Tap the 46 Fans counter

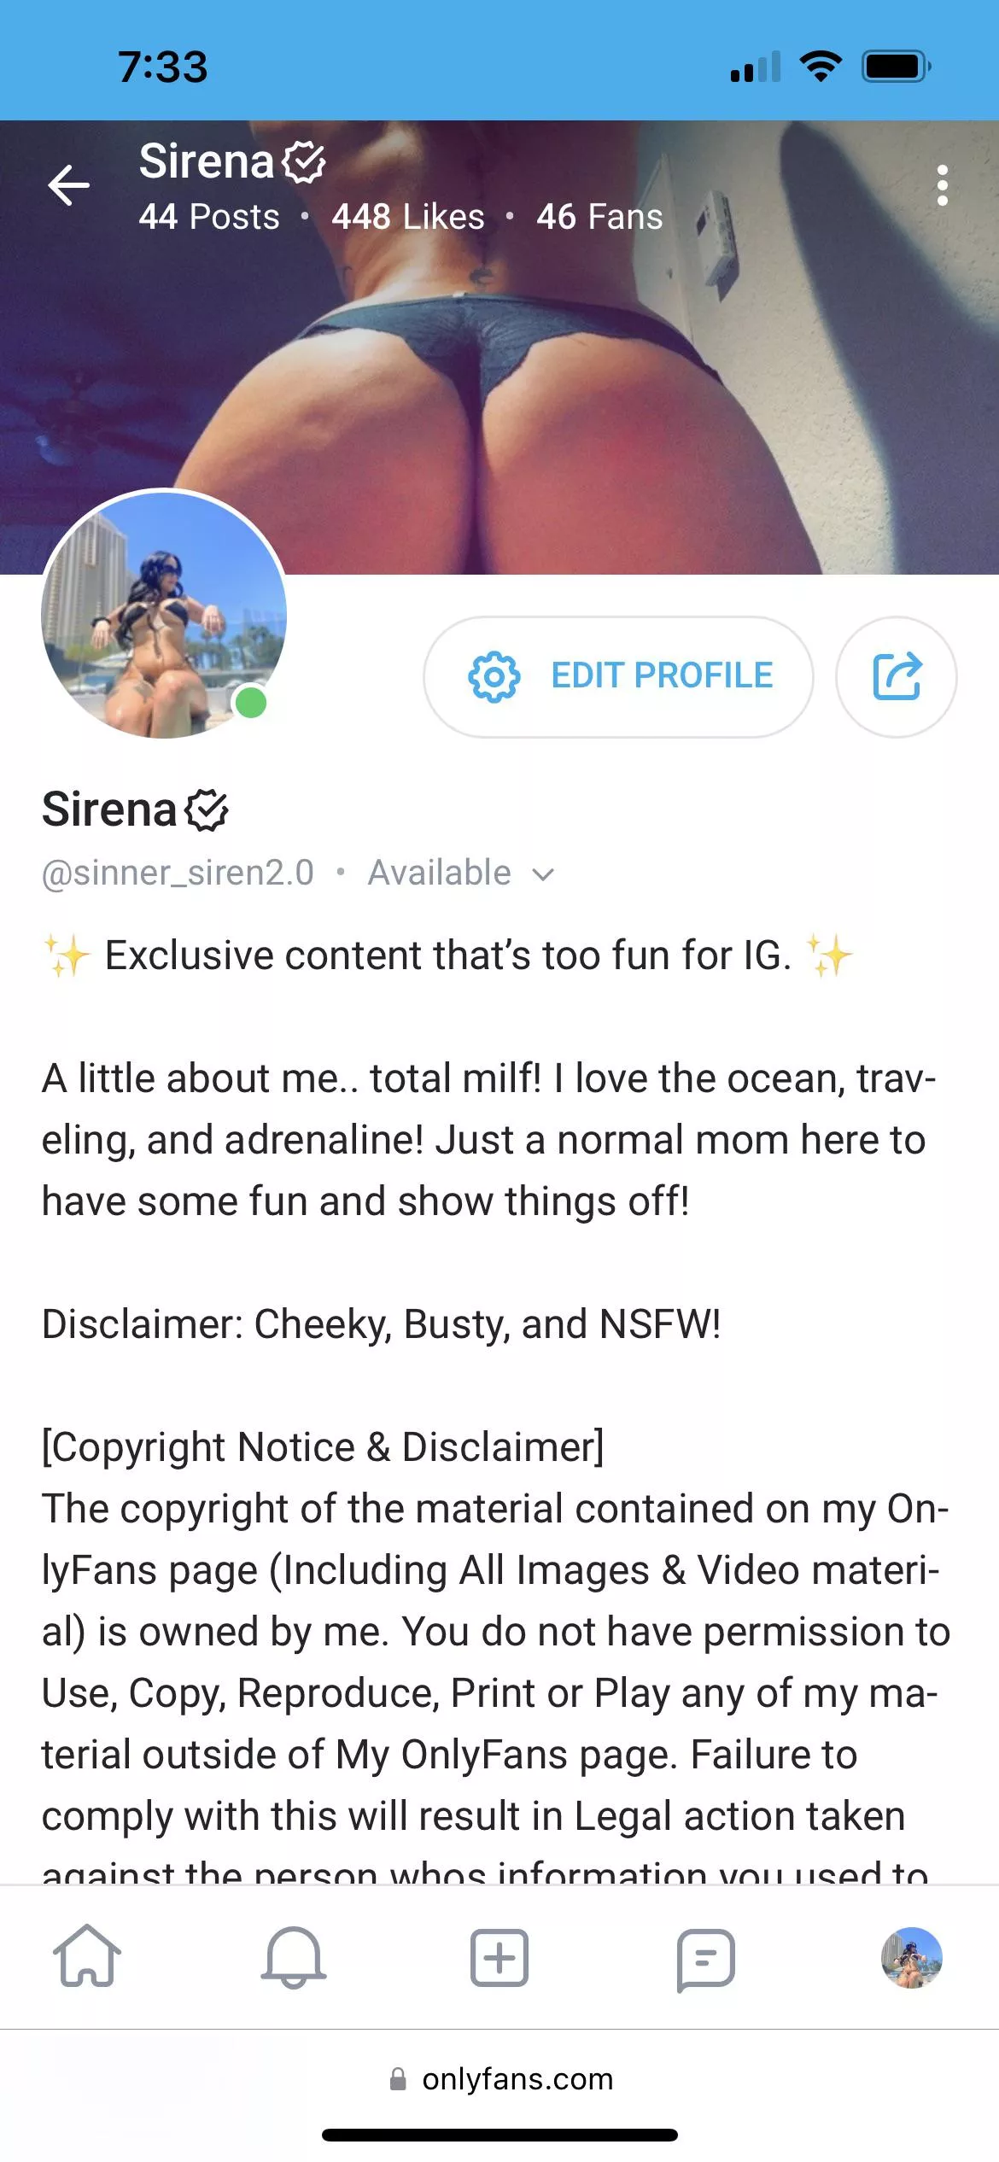pos(599,217)
